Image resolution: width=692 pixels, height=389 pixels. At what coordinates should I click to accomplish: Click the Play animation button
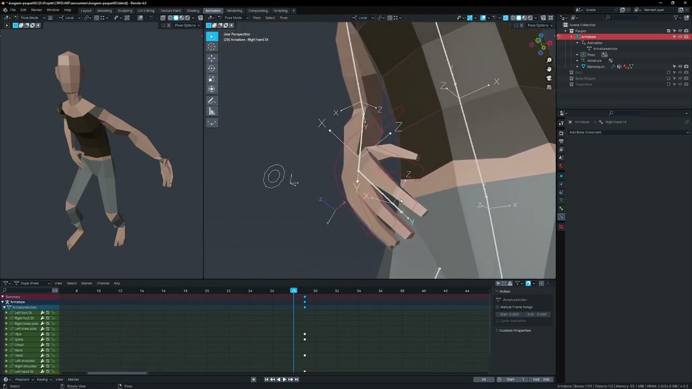(x=284, y=379)
